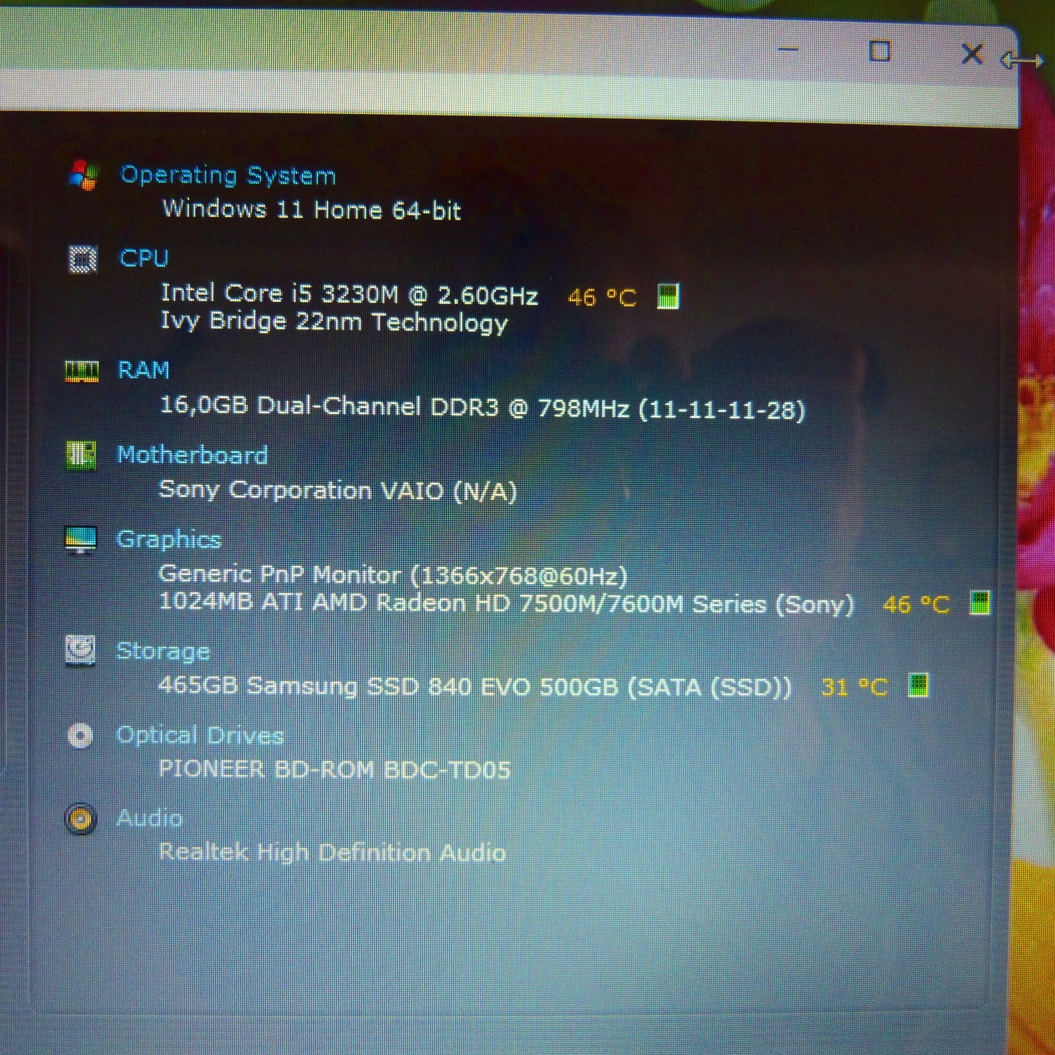Click the graphics 46 °C temperature value

pyautogui.click(x=917, y=604)
